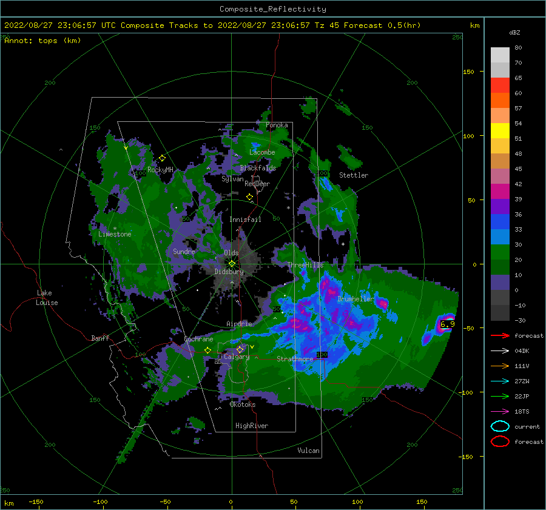Click the red forecast arrow in legend
This screenshot has height=510, width=546.
[500, 335]
